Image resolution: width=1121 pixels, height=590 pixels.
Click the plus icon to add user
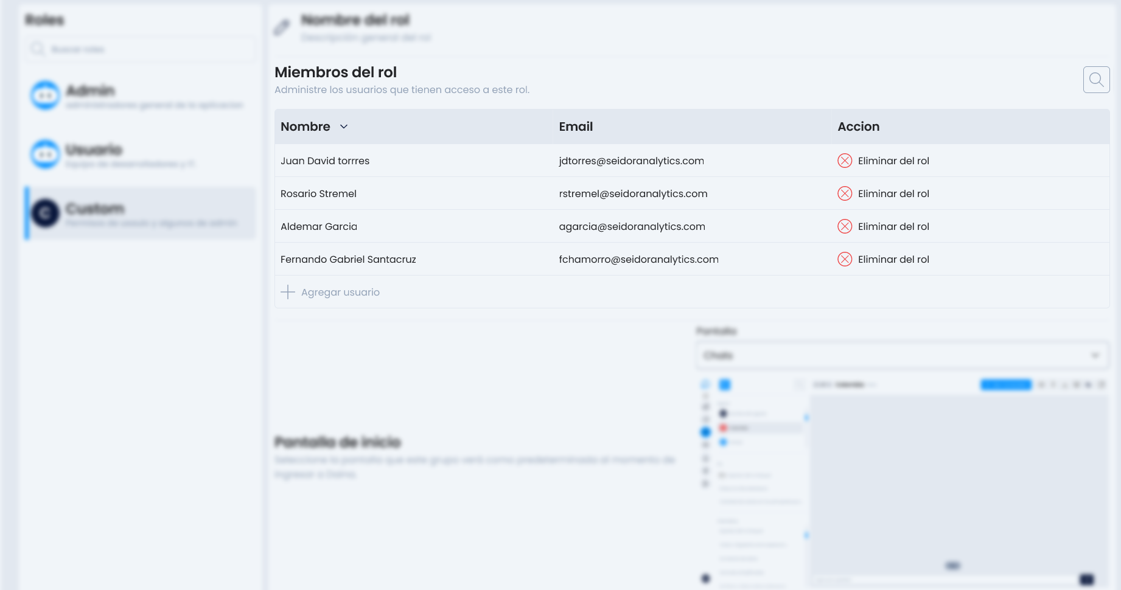288,292
